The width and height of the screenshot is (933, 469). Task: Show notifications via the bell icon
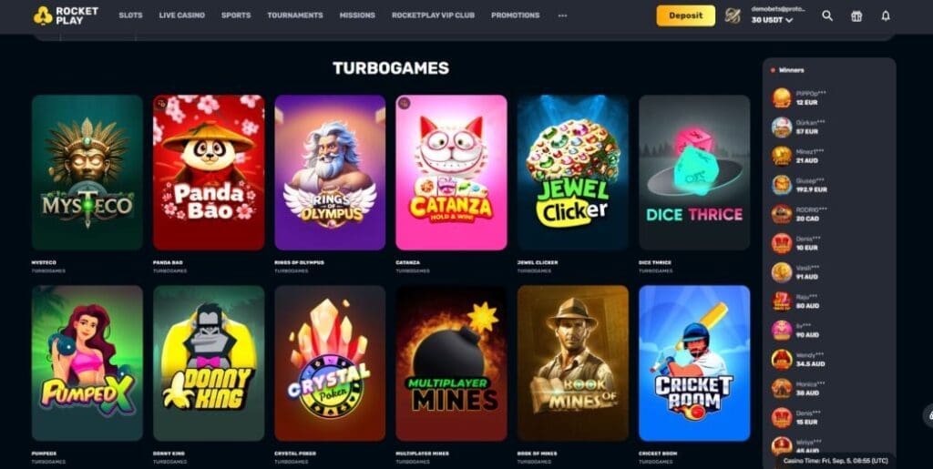pos(886,16)
